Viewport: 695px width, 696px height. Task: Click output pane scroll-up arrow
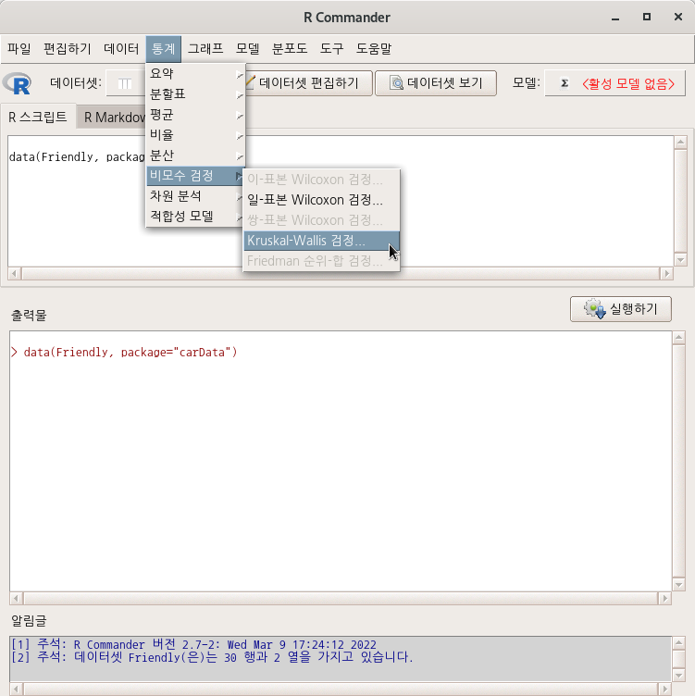click(678, 338)
